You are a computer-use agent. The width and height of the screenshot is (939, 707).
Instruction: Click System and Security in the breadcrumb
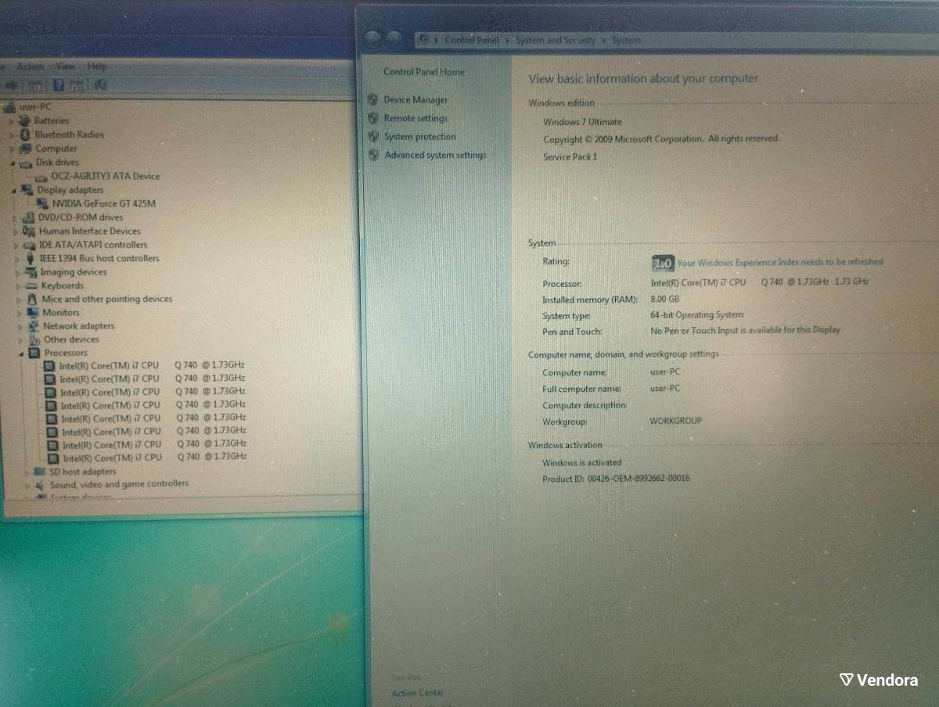556,40
